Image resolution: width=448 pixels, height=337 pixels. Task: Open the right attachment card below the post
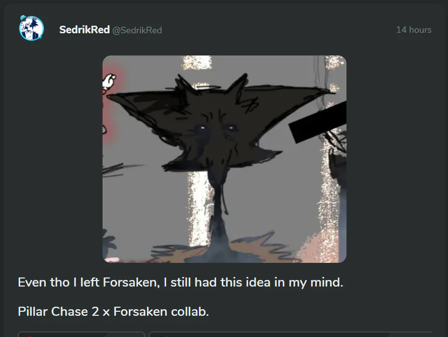pyautogui.click(x=290, y=334)
